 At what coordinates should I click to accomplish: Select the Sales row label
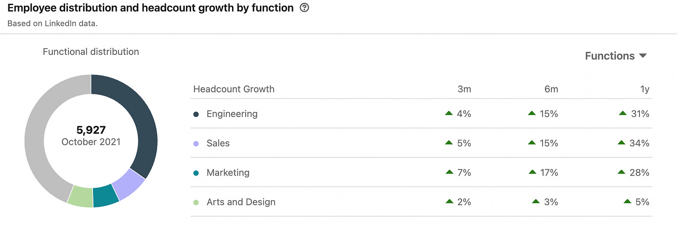(x=218, y=143)
